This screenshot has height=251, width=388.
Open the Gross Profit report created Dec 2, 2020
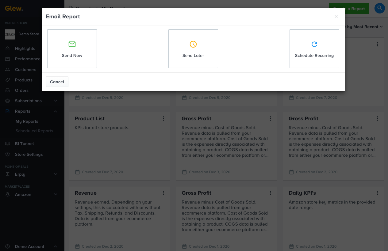tap(303, 118)
